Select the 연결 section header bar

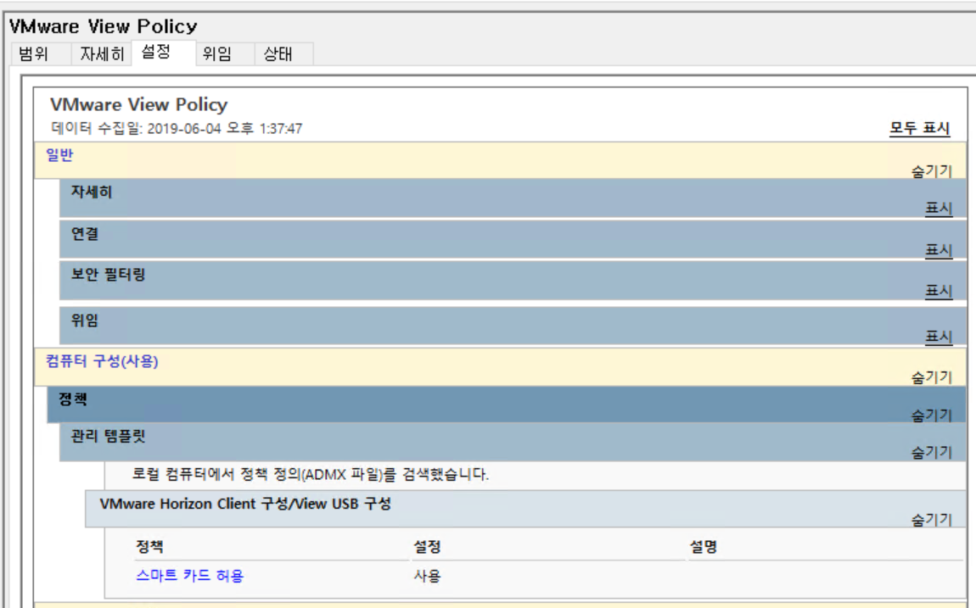pos(513,240)
